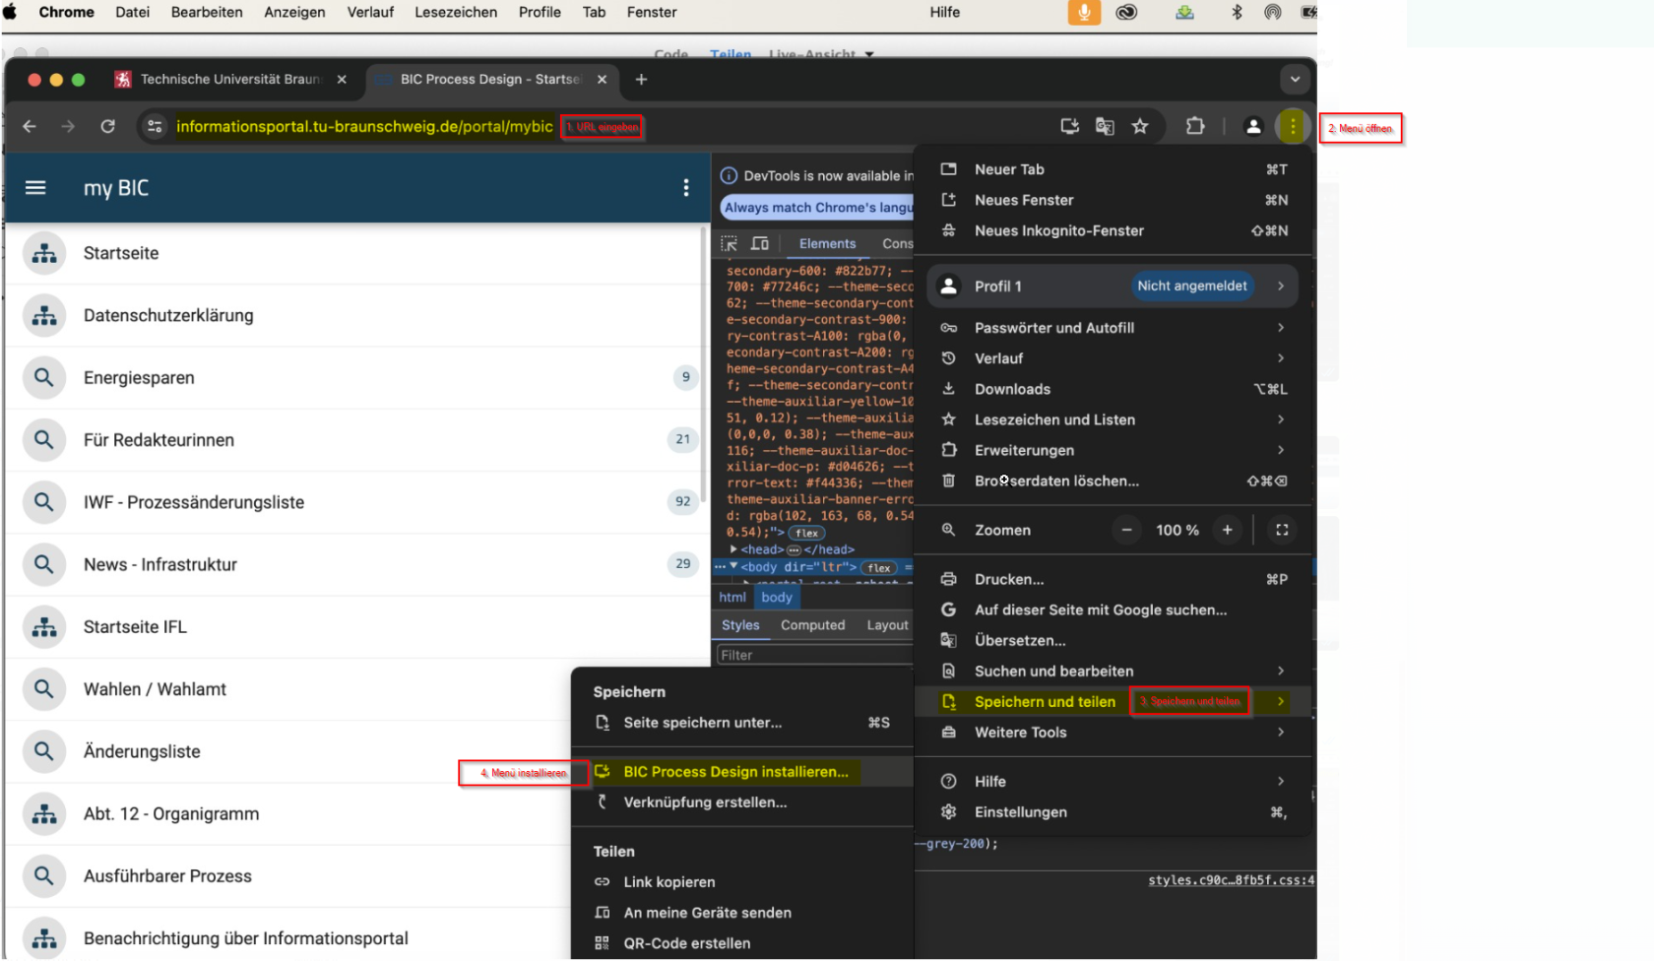
Task: Select Drucken... menu entry
Action: pos(1113,579)
